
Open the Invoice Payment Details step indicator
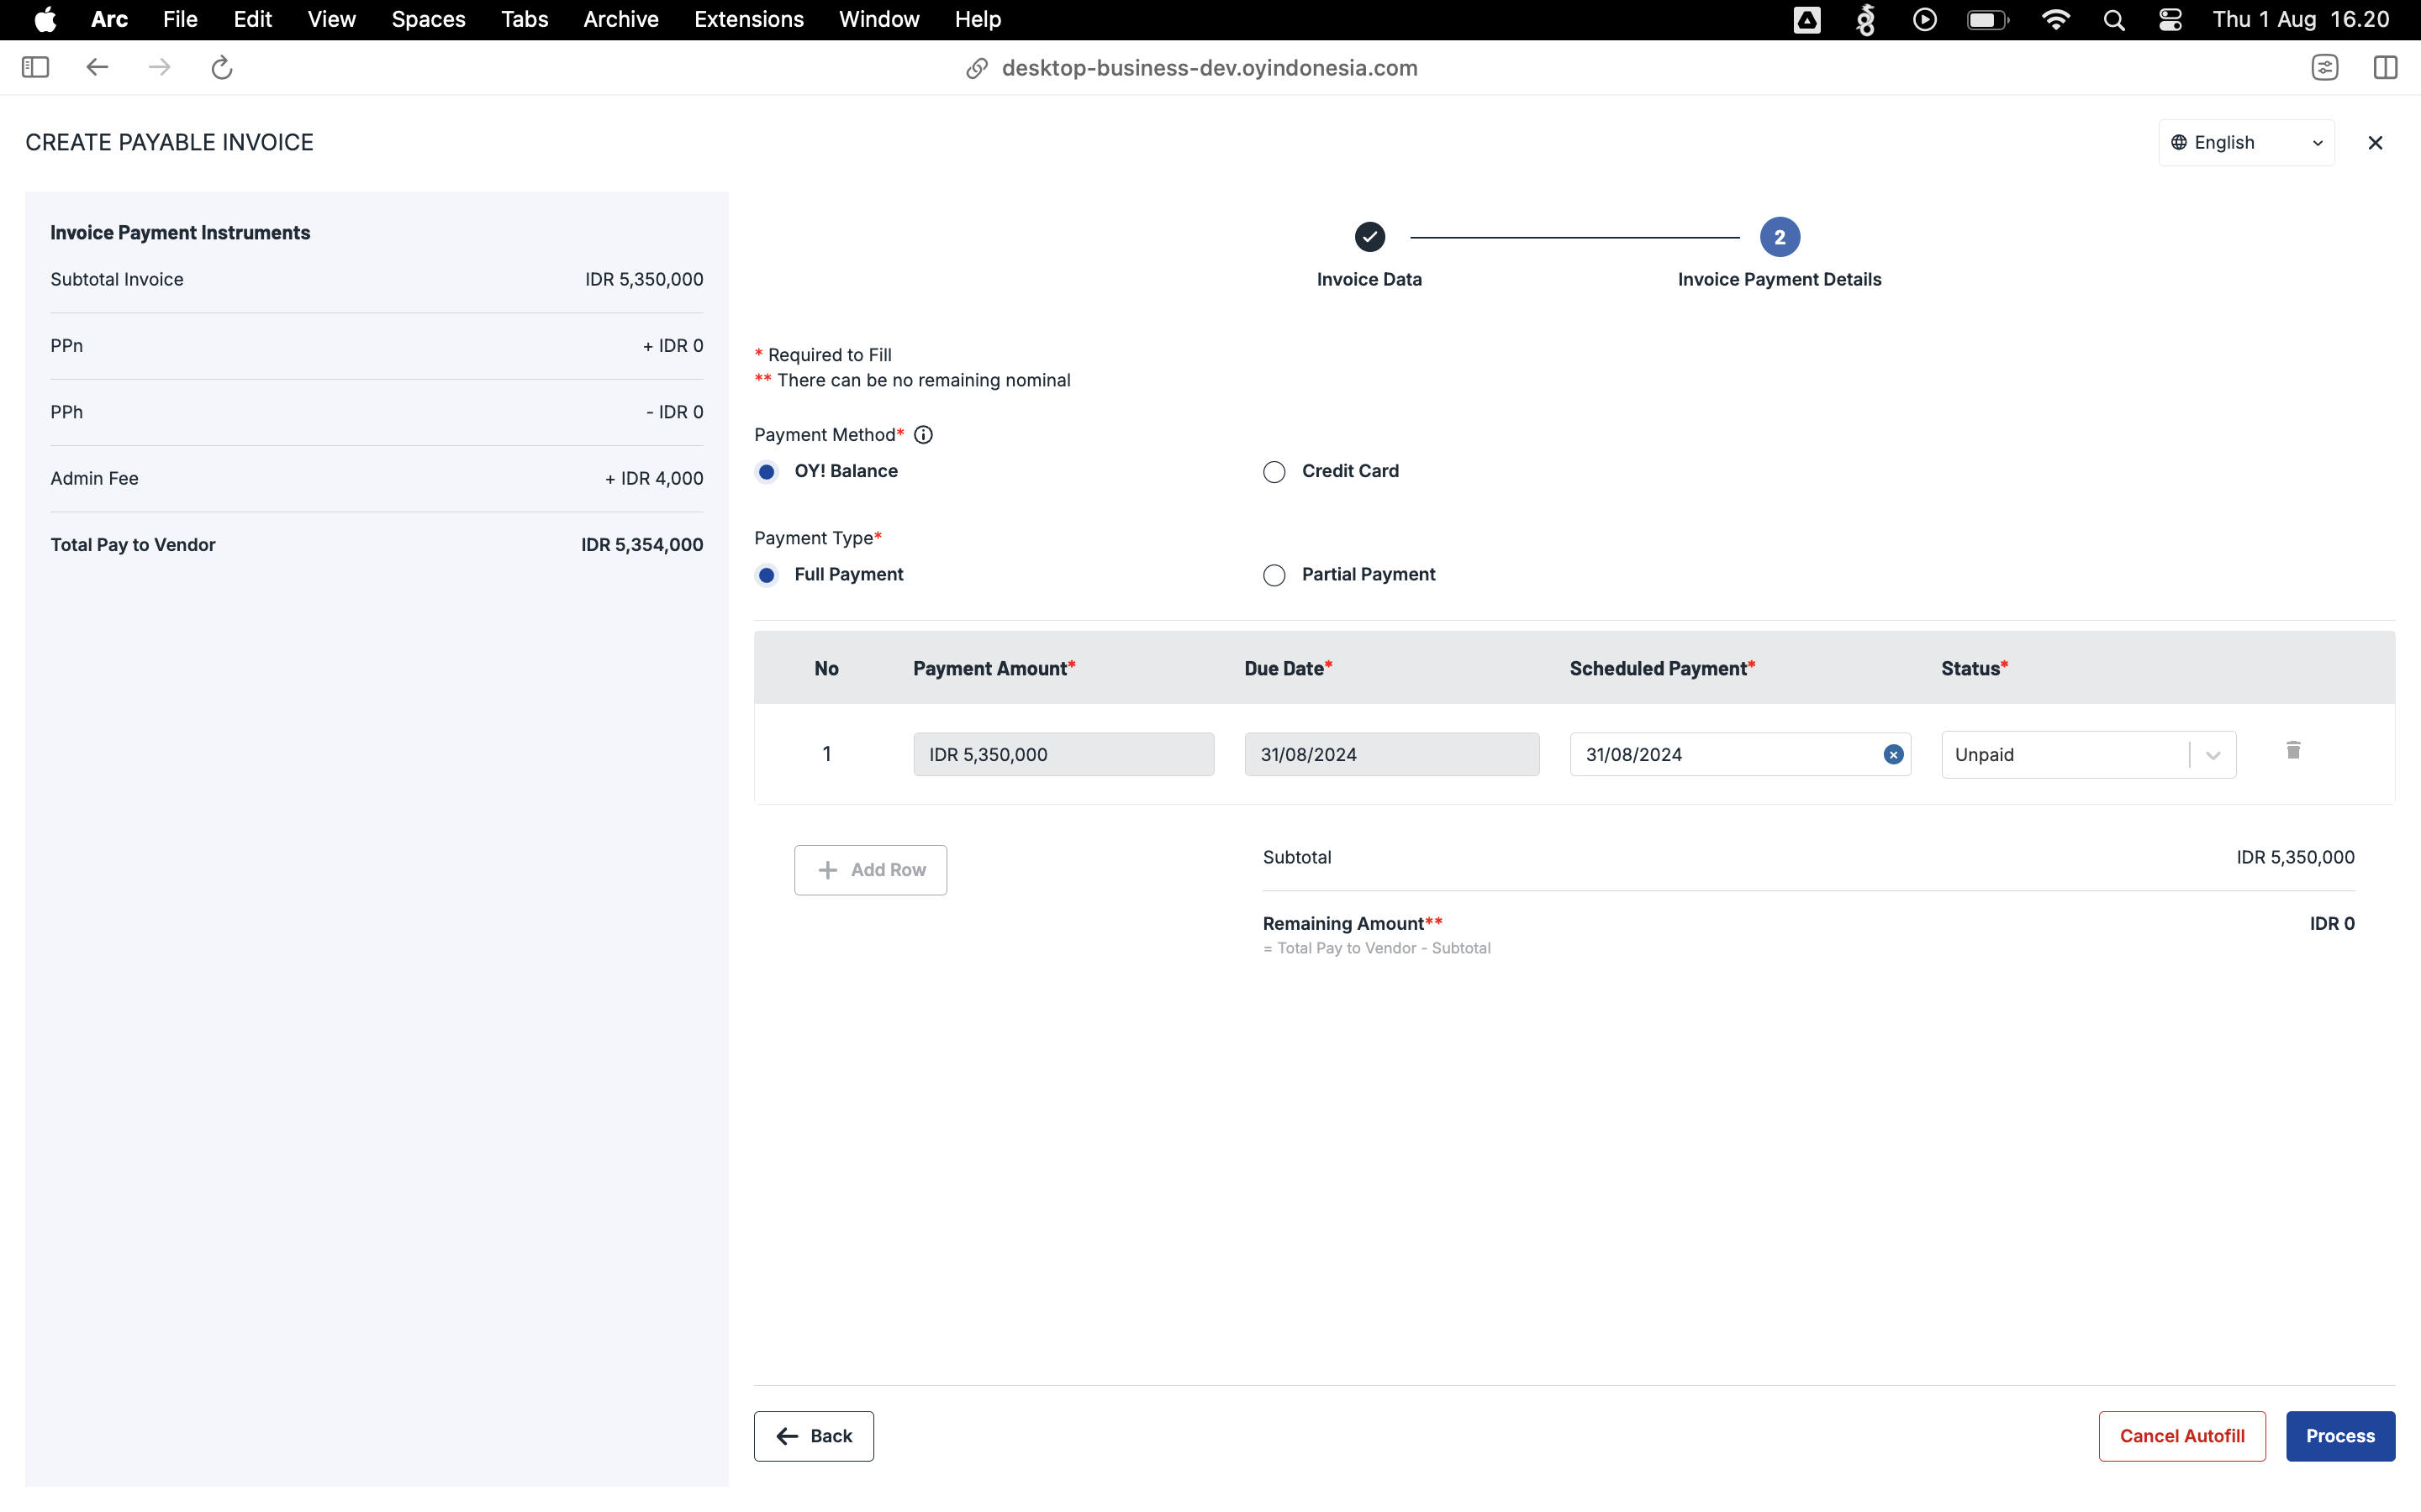(x=1779, y=236)
